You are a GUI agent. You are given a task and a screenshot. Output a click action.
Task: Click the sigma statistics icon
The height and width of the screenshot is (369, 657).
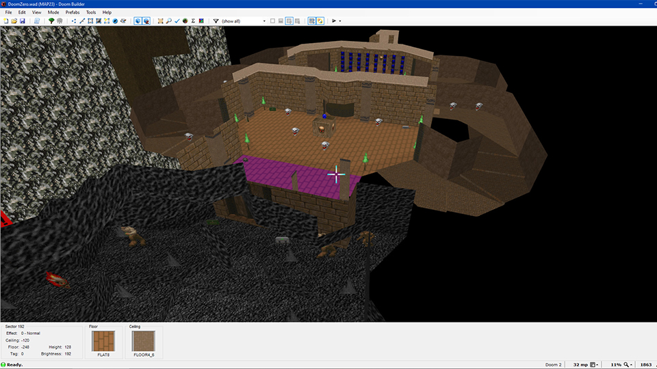pos(193,21)
